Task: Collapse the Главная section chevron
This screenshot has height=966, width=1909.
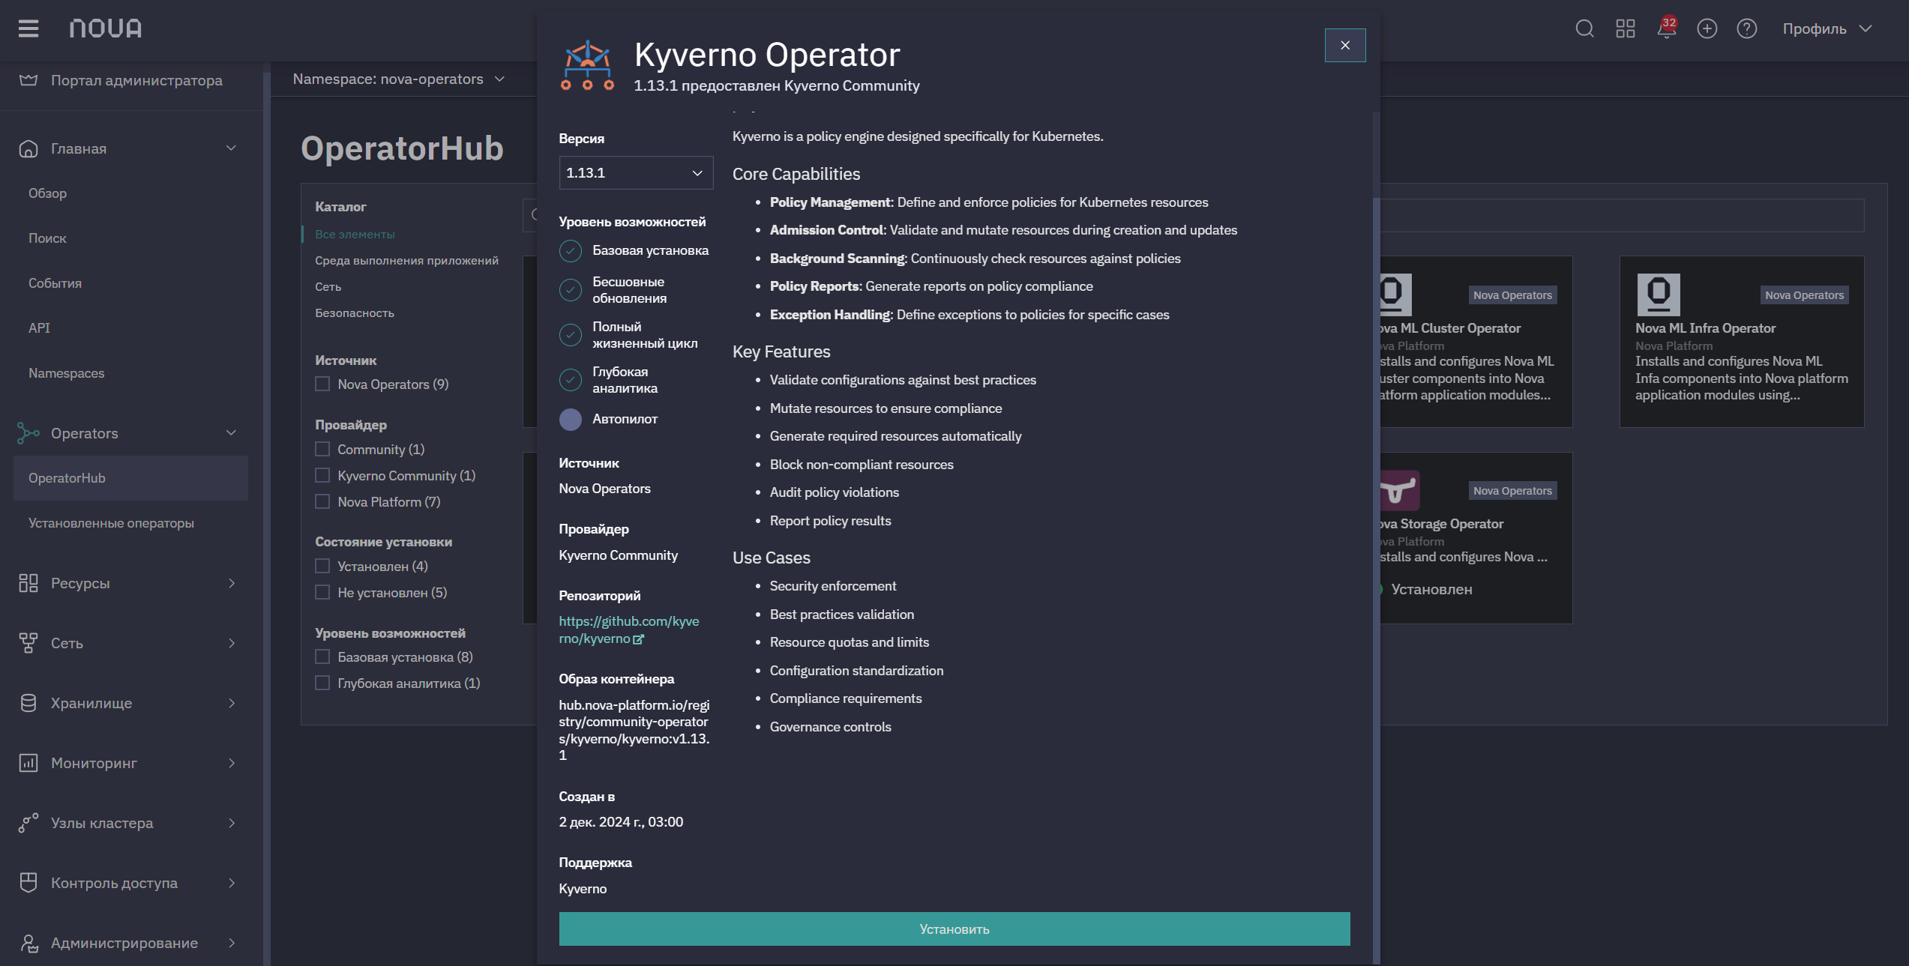Action: click(231, 148)
